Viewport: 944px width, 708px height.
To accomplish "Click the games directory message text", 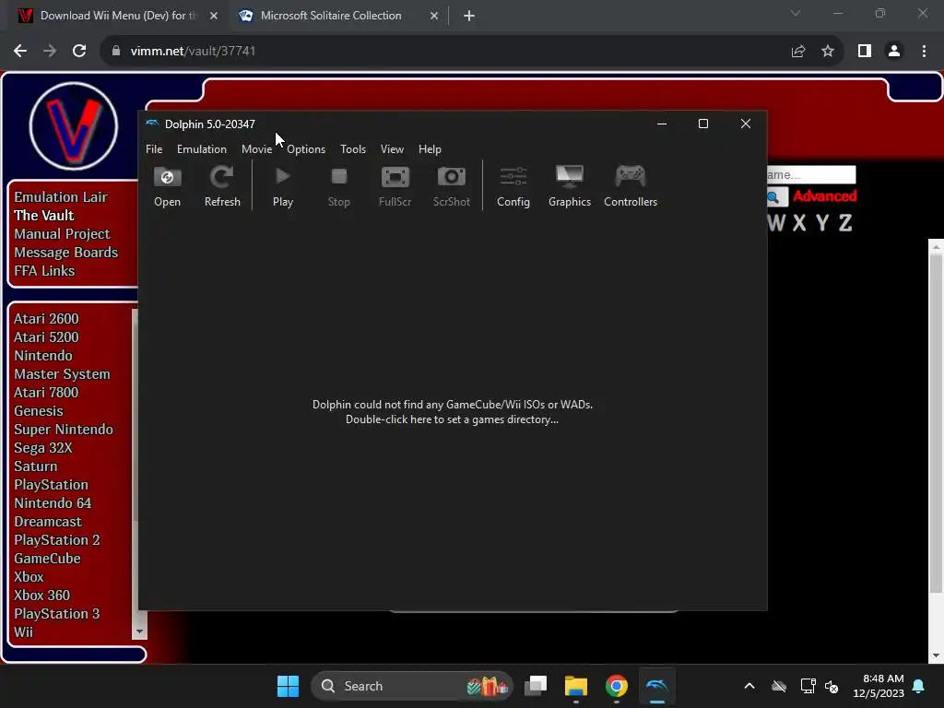I will click(x=452, y=412).
